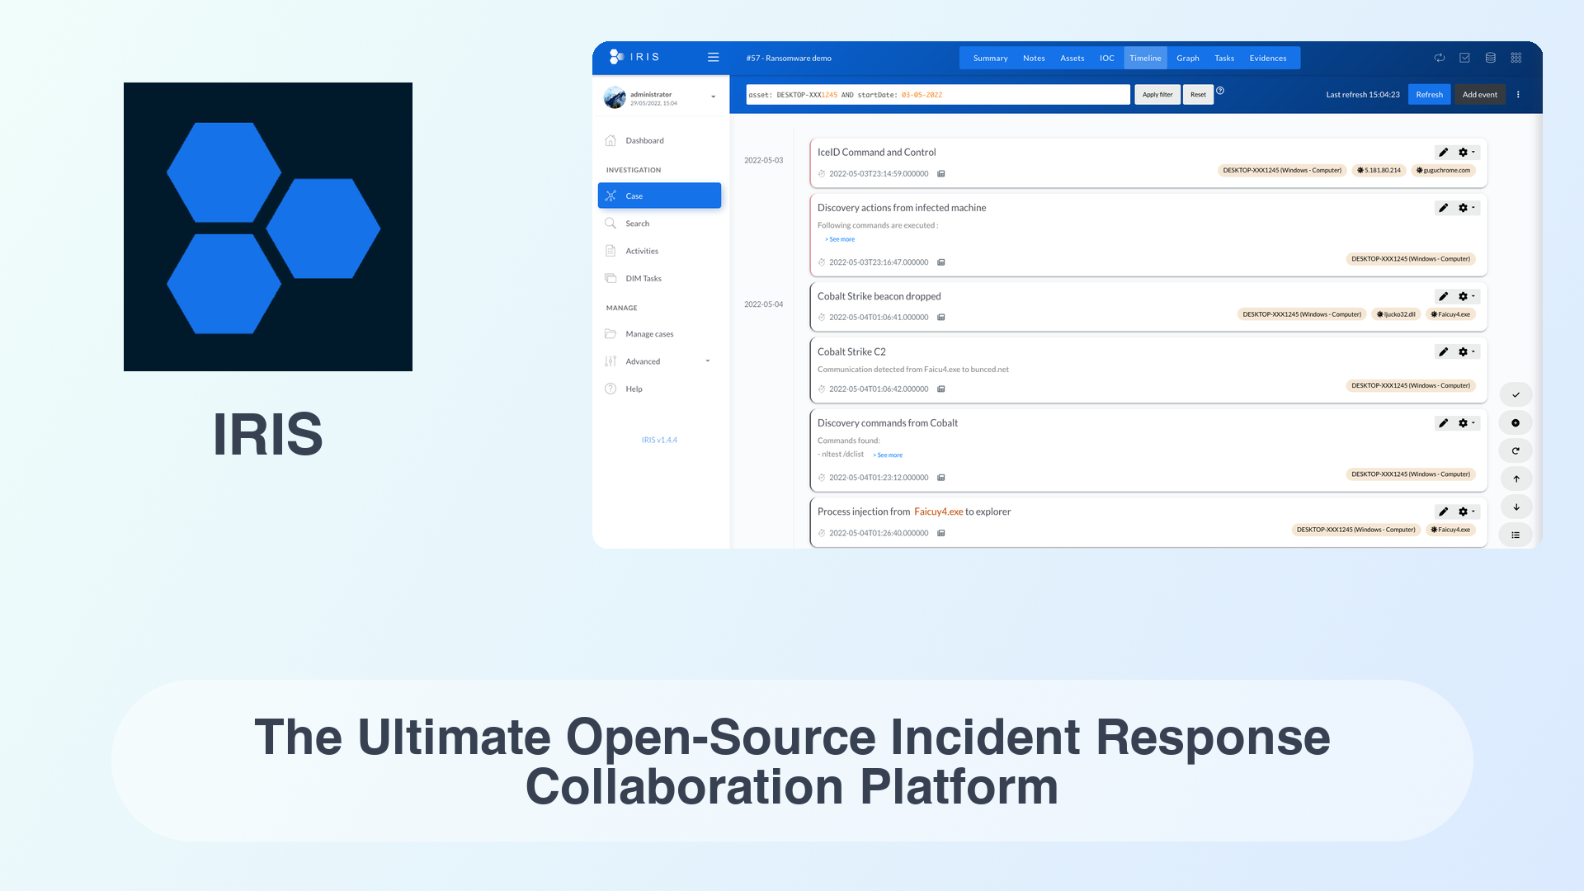
Task: Click the Evidences tab
Action: [x=1267, y=58]
